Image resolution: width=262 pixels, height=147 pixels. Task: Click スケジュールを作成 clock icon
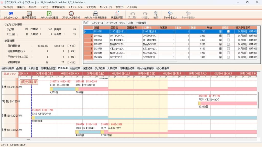tap(71, 14)
